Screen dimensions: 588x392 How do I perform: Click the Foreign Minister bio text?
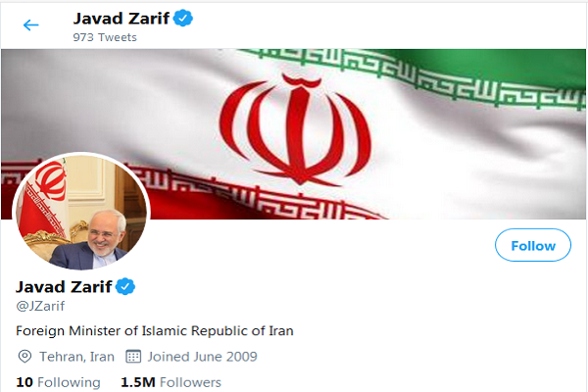tap(155, 331)
